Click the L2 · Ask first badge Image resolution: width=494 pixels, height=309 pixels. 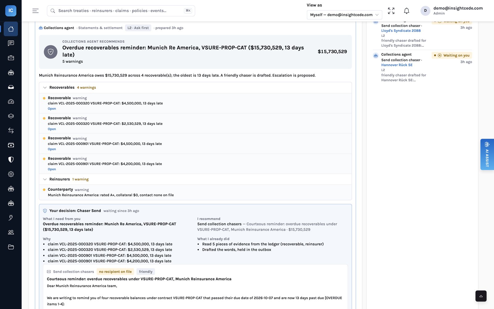click(x=138, y=28)
